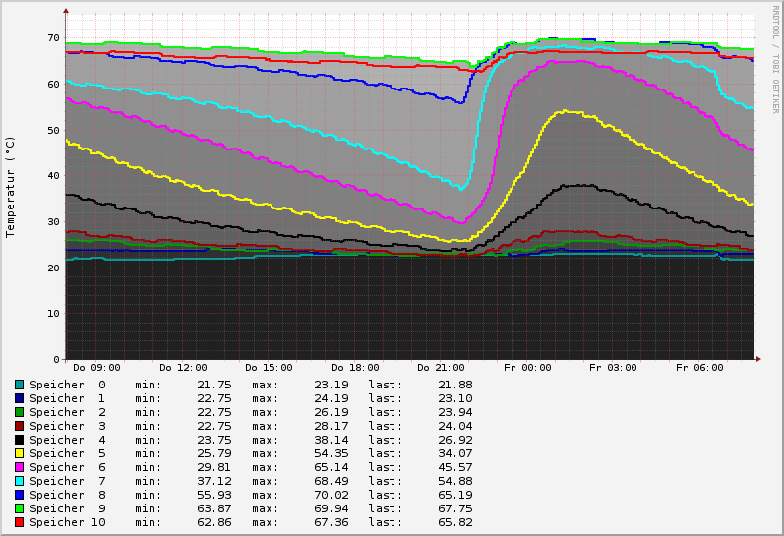The height and width of the screenshot is (536, 784).
Task: Click the Do 09:00 time axis label
Action: click(96, 368)
